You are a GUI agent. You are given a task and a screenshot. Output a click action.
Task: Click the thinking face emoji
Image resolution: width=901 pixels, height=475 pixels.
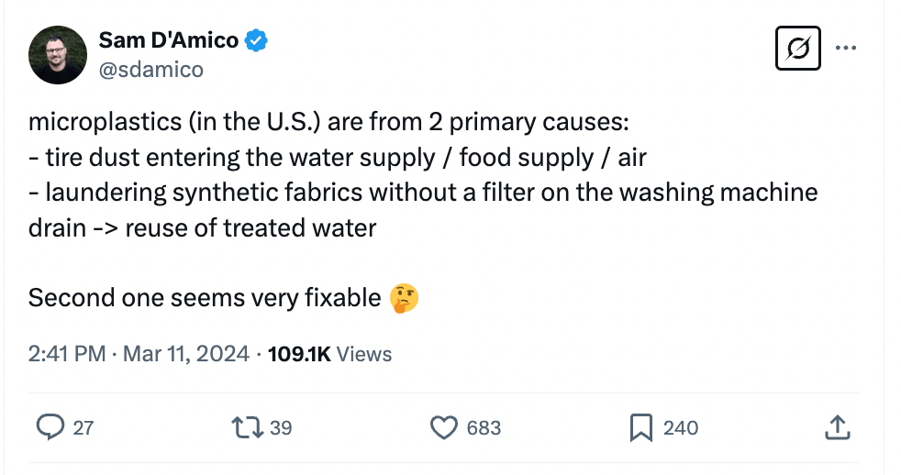tap(404, 298)
